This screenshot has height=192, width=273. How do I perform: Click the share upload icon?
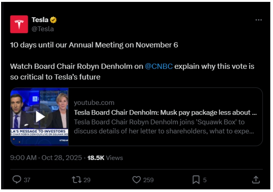click(256, 180)
